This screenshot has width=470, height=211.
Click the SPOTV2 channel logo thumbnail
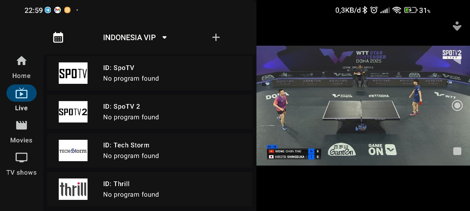(x=73, y=112)
